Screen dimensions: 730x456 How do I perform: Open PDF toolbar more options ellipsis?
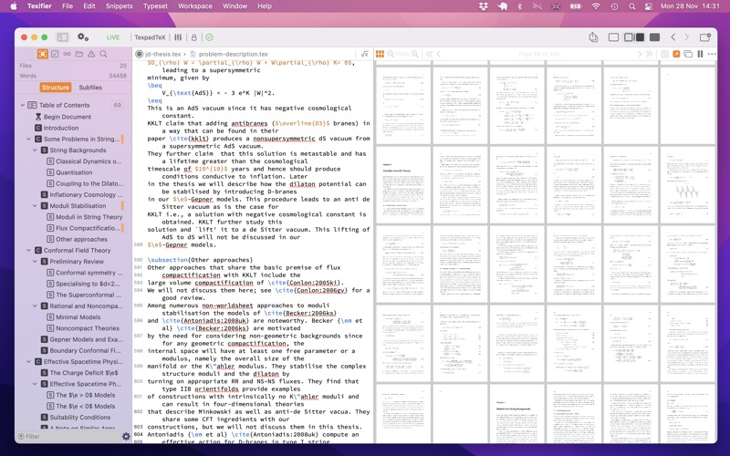[712, 54]
